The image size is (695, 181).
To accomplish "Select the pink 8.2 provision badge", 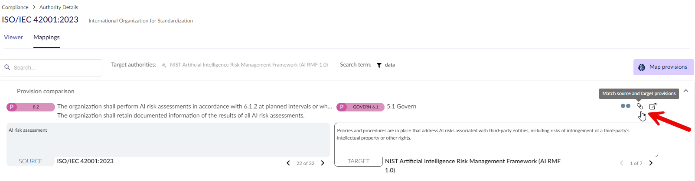I will [31, 107].
